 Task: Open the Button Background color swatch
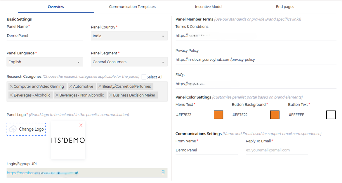pyautogui.click(x=275, y=115)
